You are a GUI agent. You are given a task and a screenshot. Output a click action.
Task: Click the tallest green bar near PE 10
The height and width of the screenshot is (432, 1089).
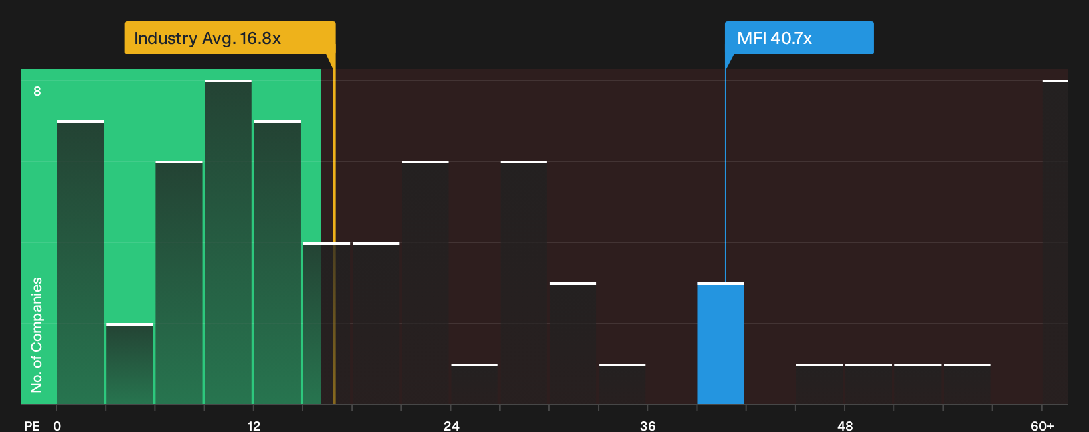228,243
